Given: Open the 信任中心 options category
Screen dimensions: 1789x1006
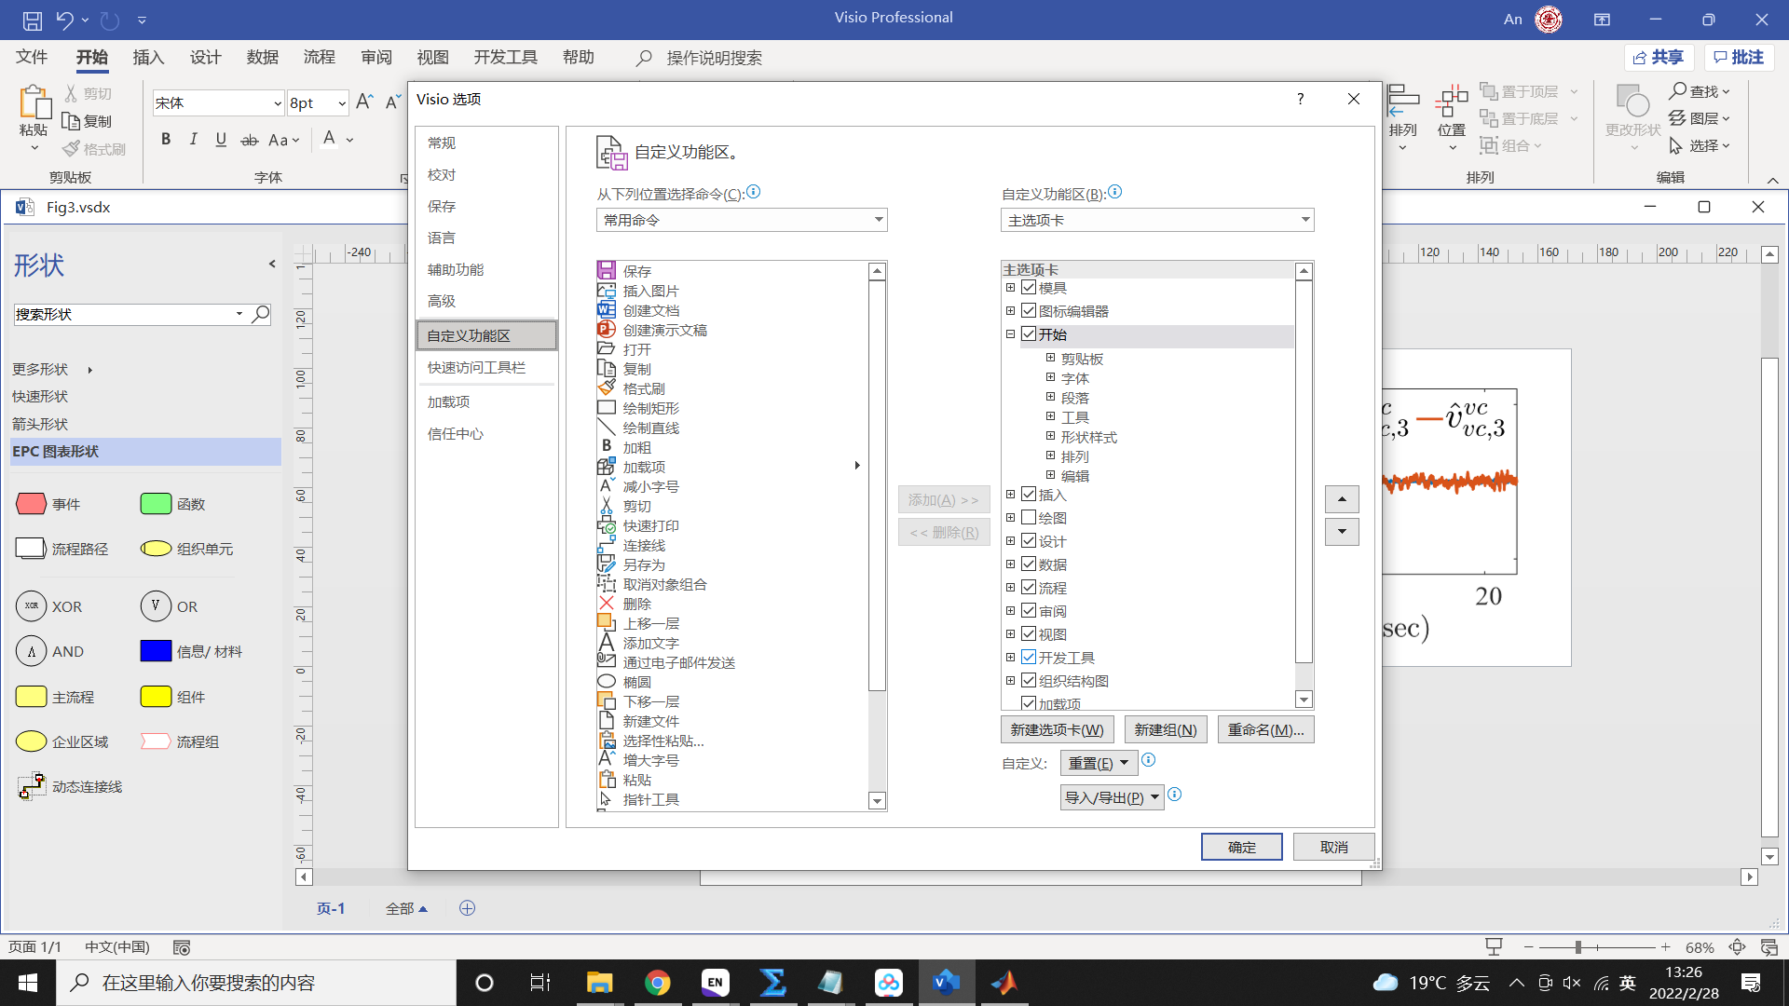Looking at the screenshot, I should (486, 433).
